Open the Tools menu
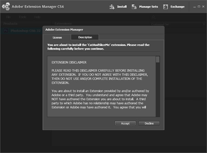207x153 pixels. [x=22, y=17]
